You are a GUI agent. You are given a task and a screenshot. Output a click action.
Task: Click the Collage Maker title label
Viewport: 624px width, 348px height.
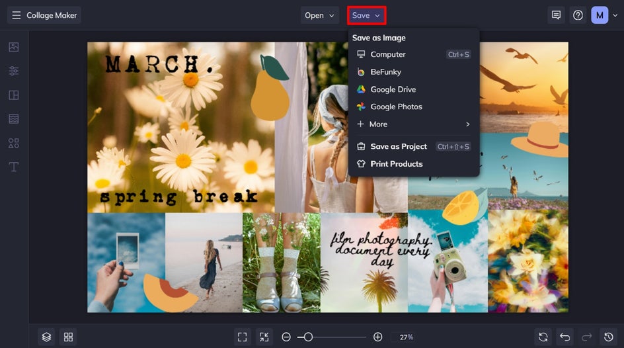pyautogui.click(x=52, y=15)
